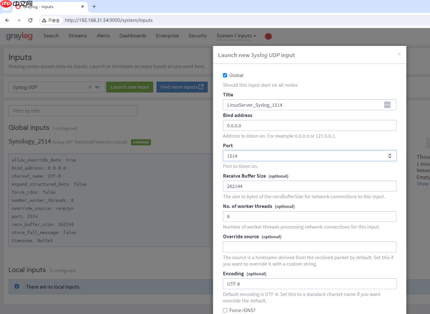Click the browser back arrow
The width and height of the screenshot is (430, 314).
[x=7, y=20]
